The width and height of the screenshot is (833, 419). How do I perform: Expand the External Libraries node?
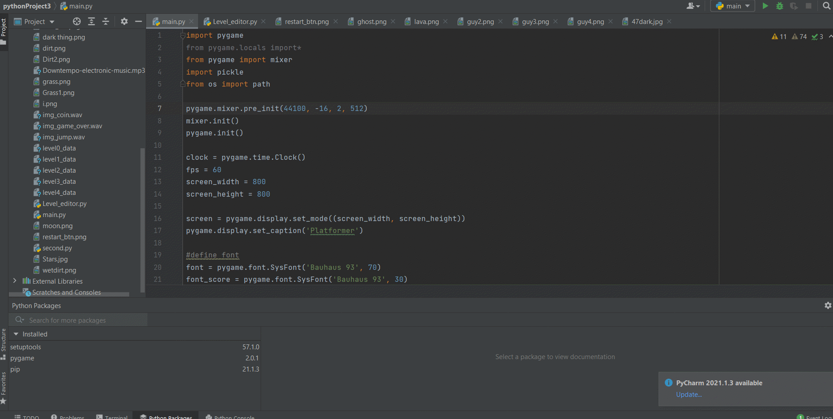coord(15,281)
